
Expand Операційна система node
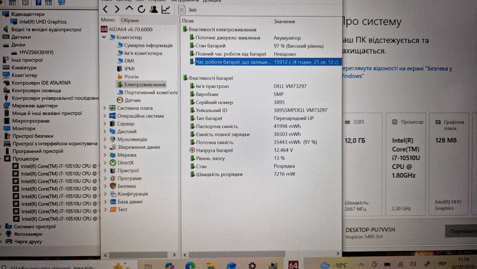pos(104,116)
